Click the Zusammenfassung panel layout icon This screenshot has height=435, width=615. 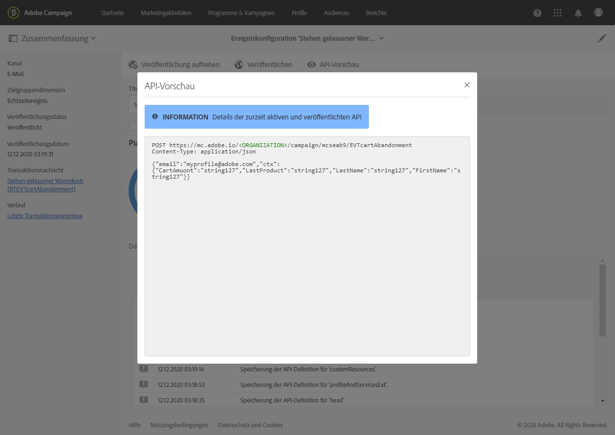[x=13, y=38]
